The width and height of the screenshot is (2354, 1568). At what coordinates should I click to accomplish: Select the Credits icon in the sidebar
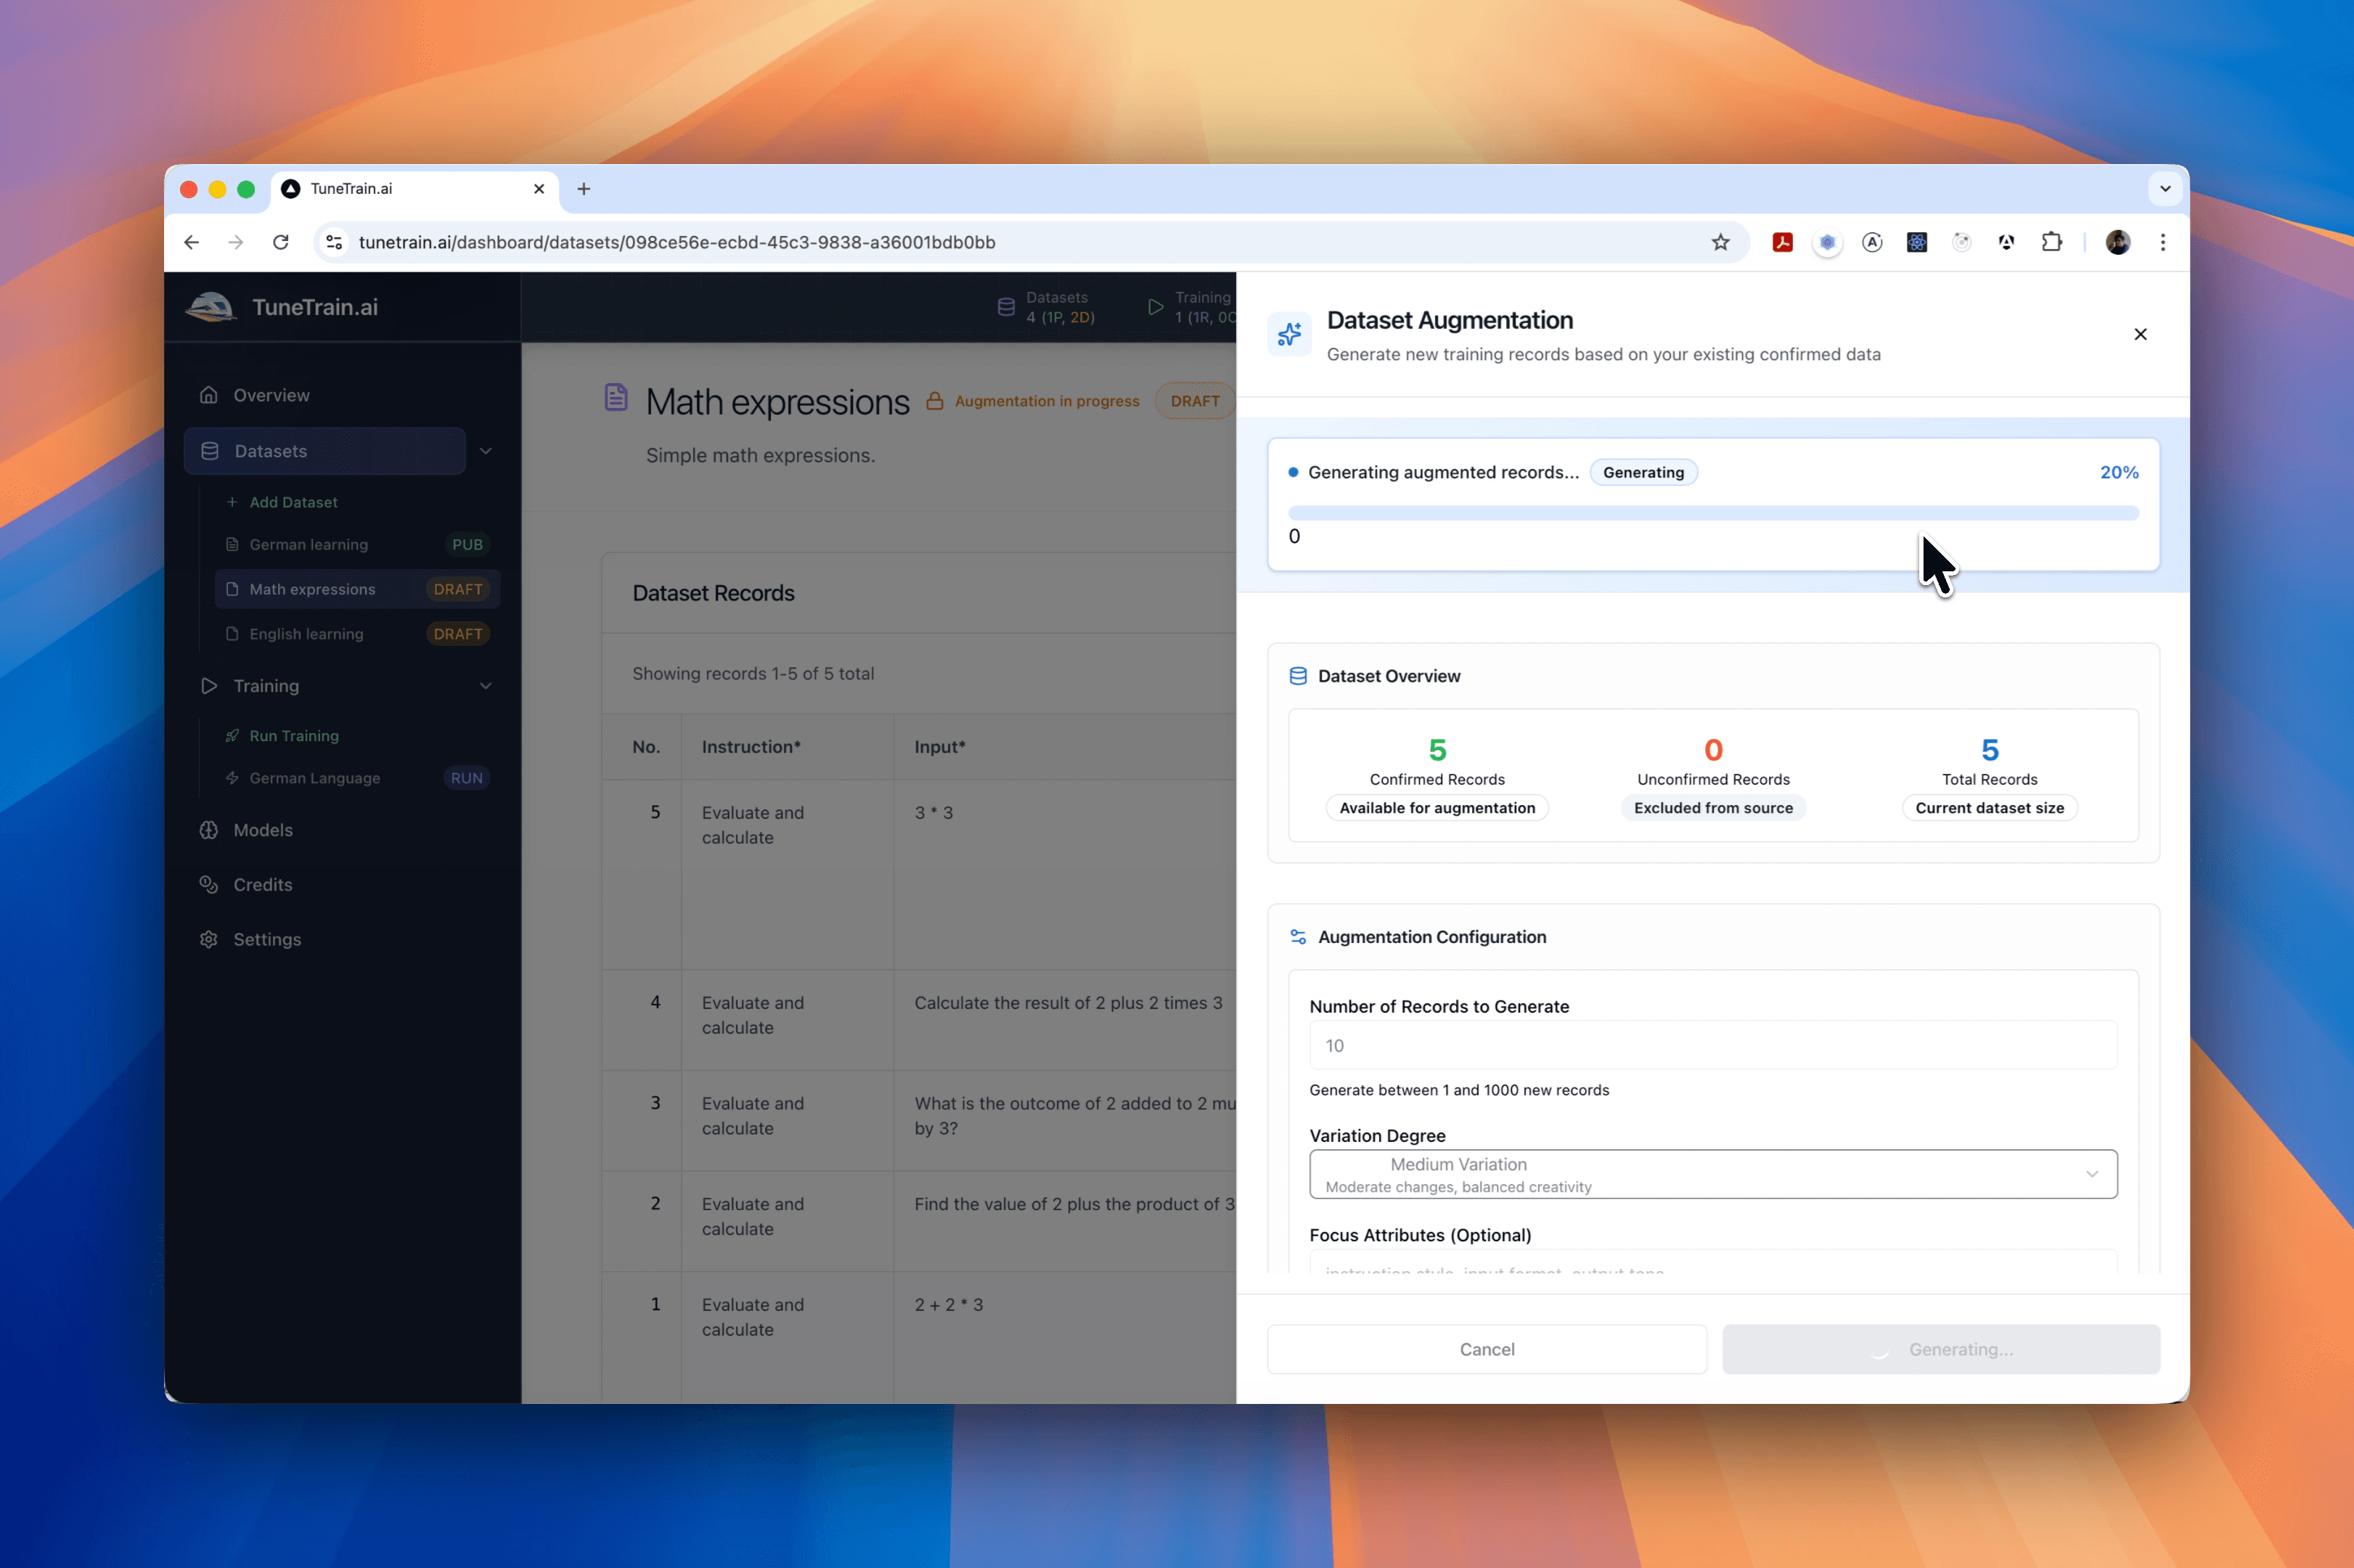(208, 884)
